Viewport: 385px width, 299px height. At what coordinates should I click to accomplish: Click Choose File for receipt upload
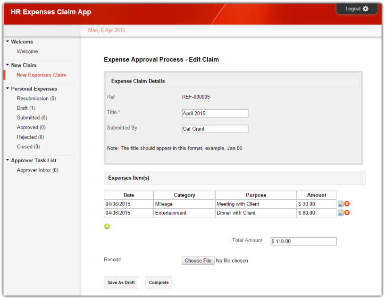click(x=198, y=261)
